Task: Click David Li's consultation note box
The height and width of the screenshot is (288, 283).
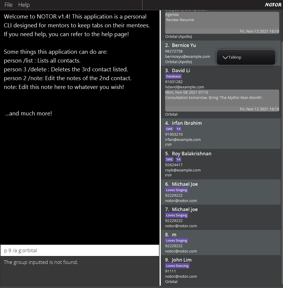Action: pyautogui.click(x=222, y=100)
